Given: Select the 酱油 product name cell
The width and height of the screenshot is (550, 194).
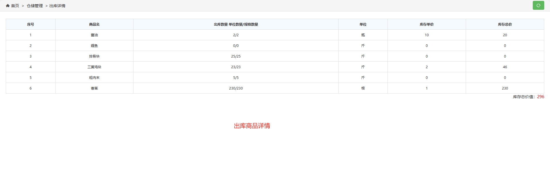Looking at the screenshot, I should pyautogui.click(x=94, y=35).
